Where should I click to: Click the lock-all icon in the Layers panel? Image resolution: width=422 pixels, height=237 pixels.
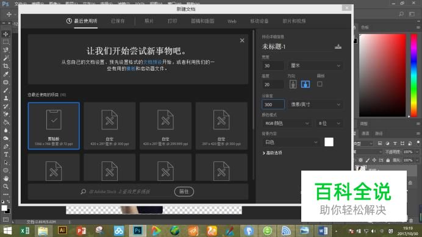(x=388, y=160)
